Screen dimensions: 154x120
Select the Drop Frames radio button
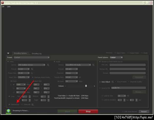coord(115,82)
